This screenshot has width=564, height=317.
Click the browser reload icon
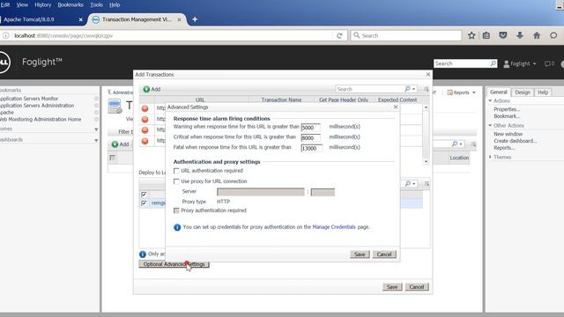[x=339, y=35]
